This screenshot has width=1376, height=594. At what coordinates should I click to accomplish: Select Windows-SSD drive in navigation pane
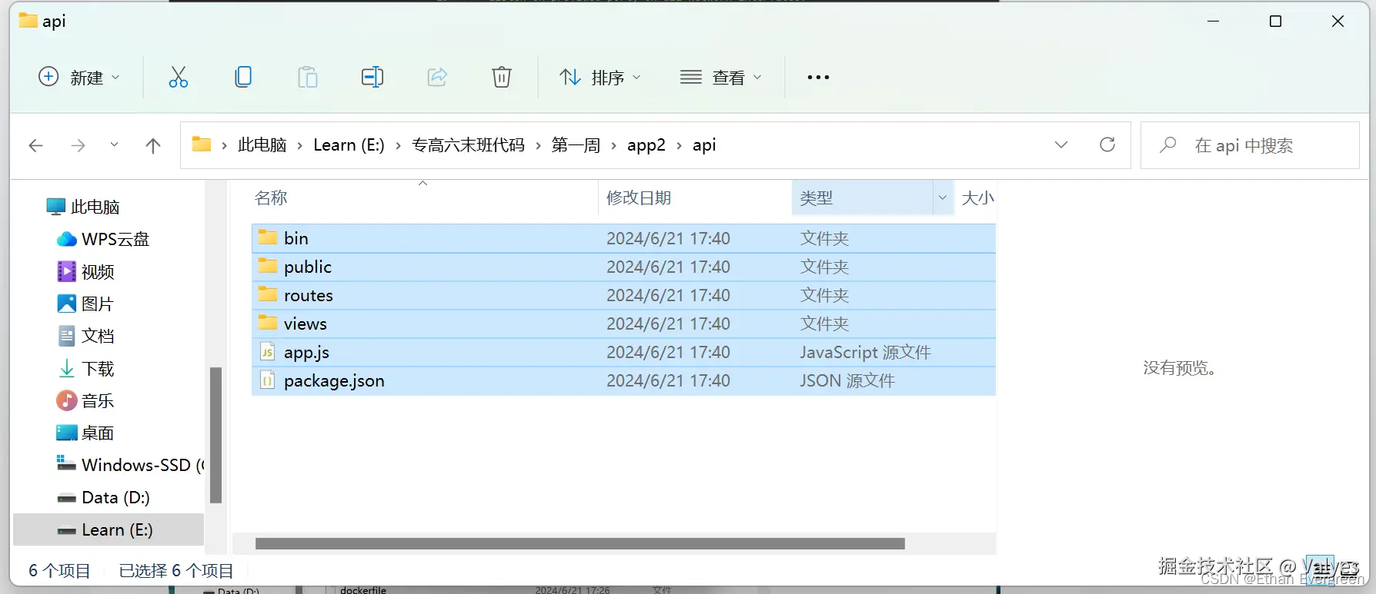[131, 465]
